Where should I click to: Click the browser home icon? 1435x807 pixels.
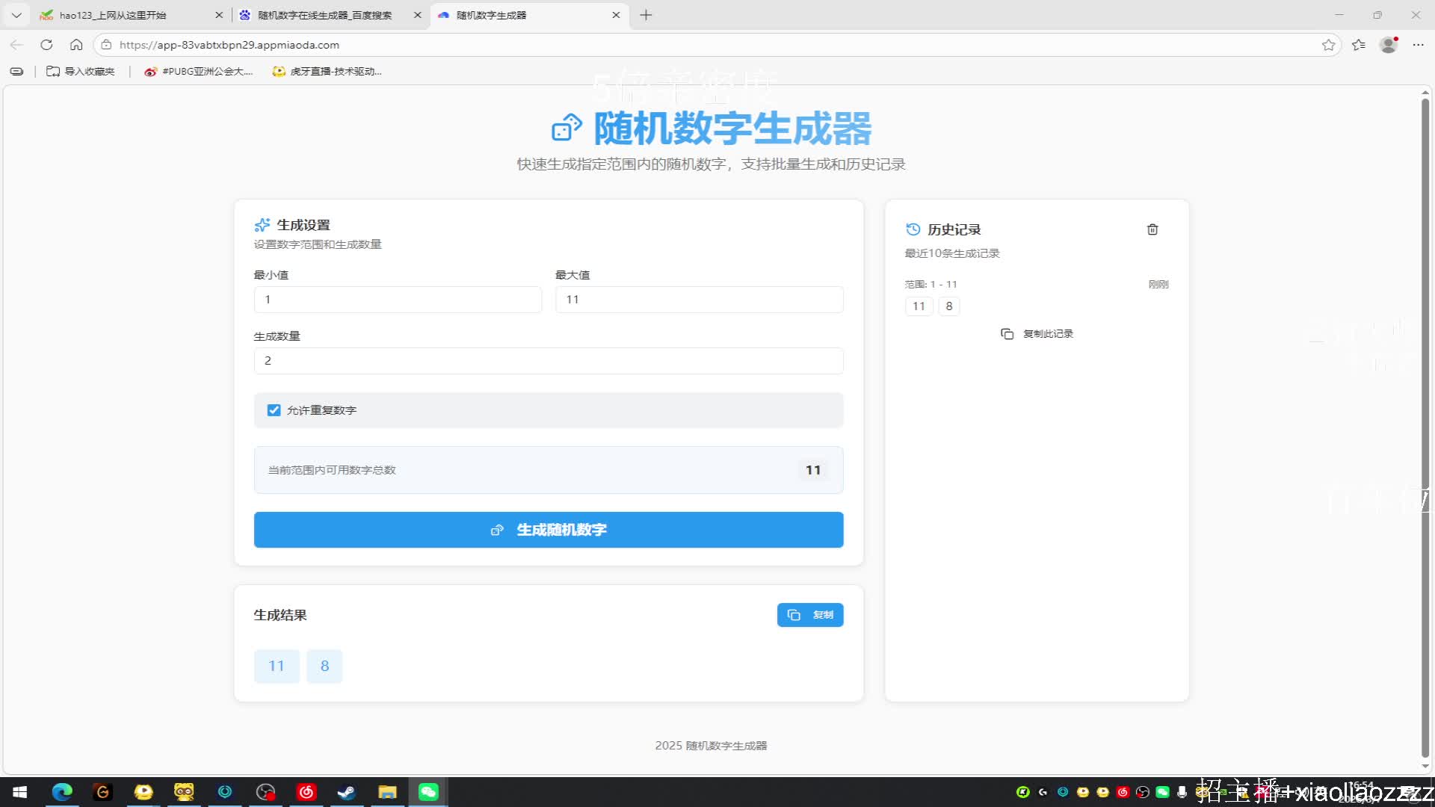tap(76, 45)
